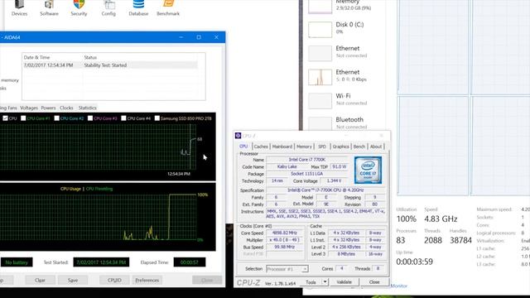Click the CPU Throttling legend label
Screen dimensions: 530x298
[99, 189]
